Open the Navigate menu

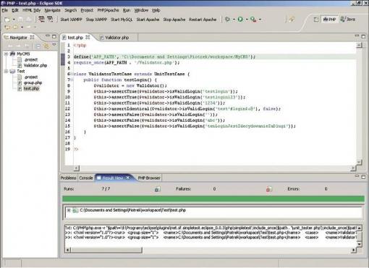[52, 10]
